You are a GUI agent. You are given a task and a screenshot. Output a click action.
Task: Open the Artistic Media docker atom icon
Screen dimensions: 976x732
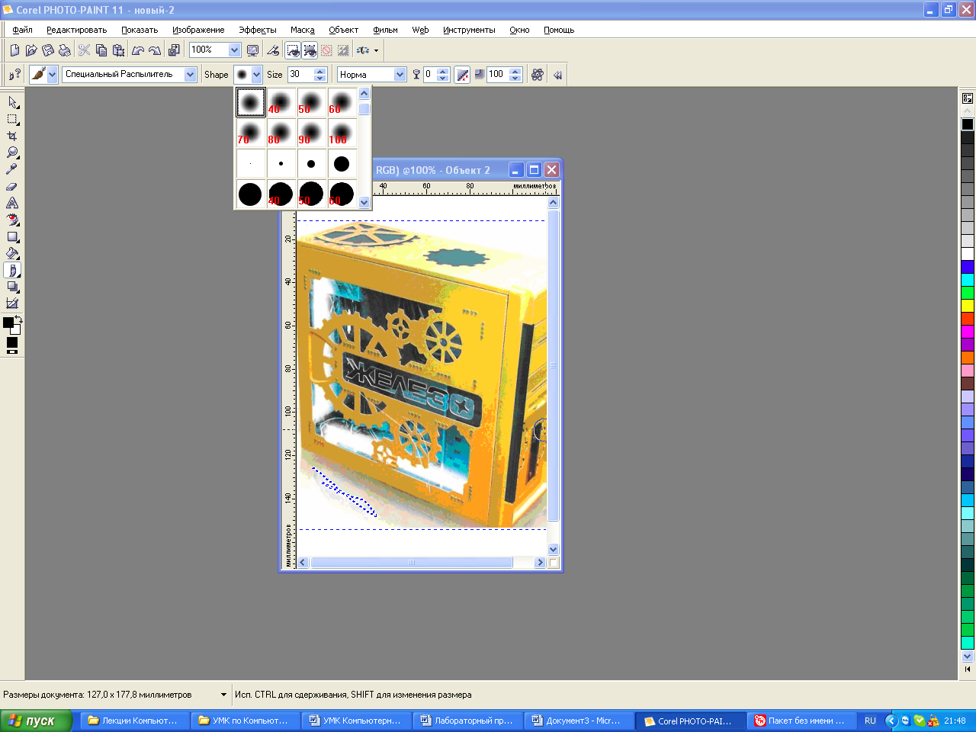coord(538,75)
